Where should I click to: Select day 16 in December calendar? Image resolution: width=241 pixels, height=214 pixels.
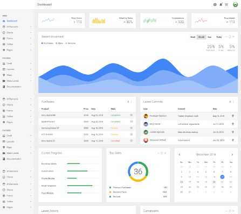click(182, 182)
